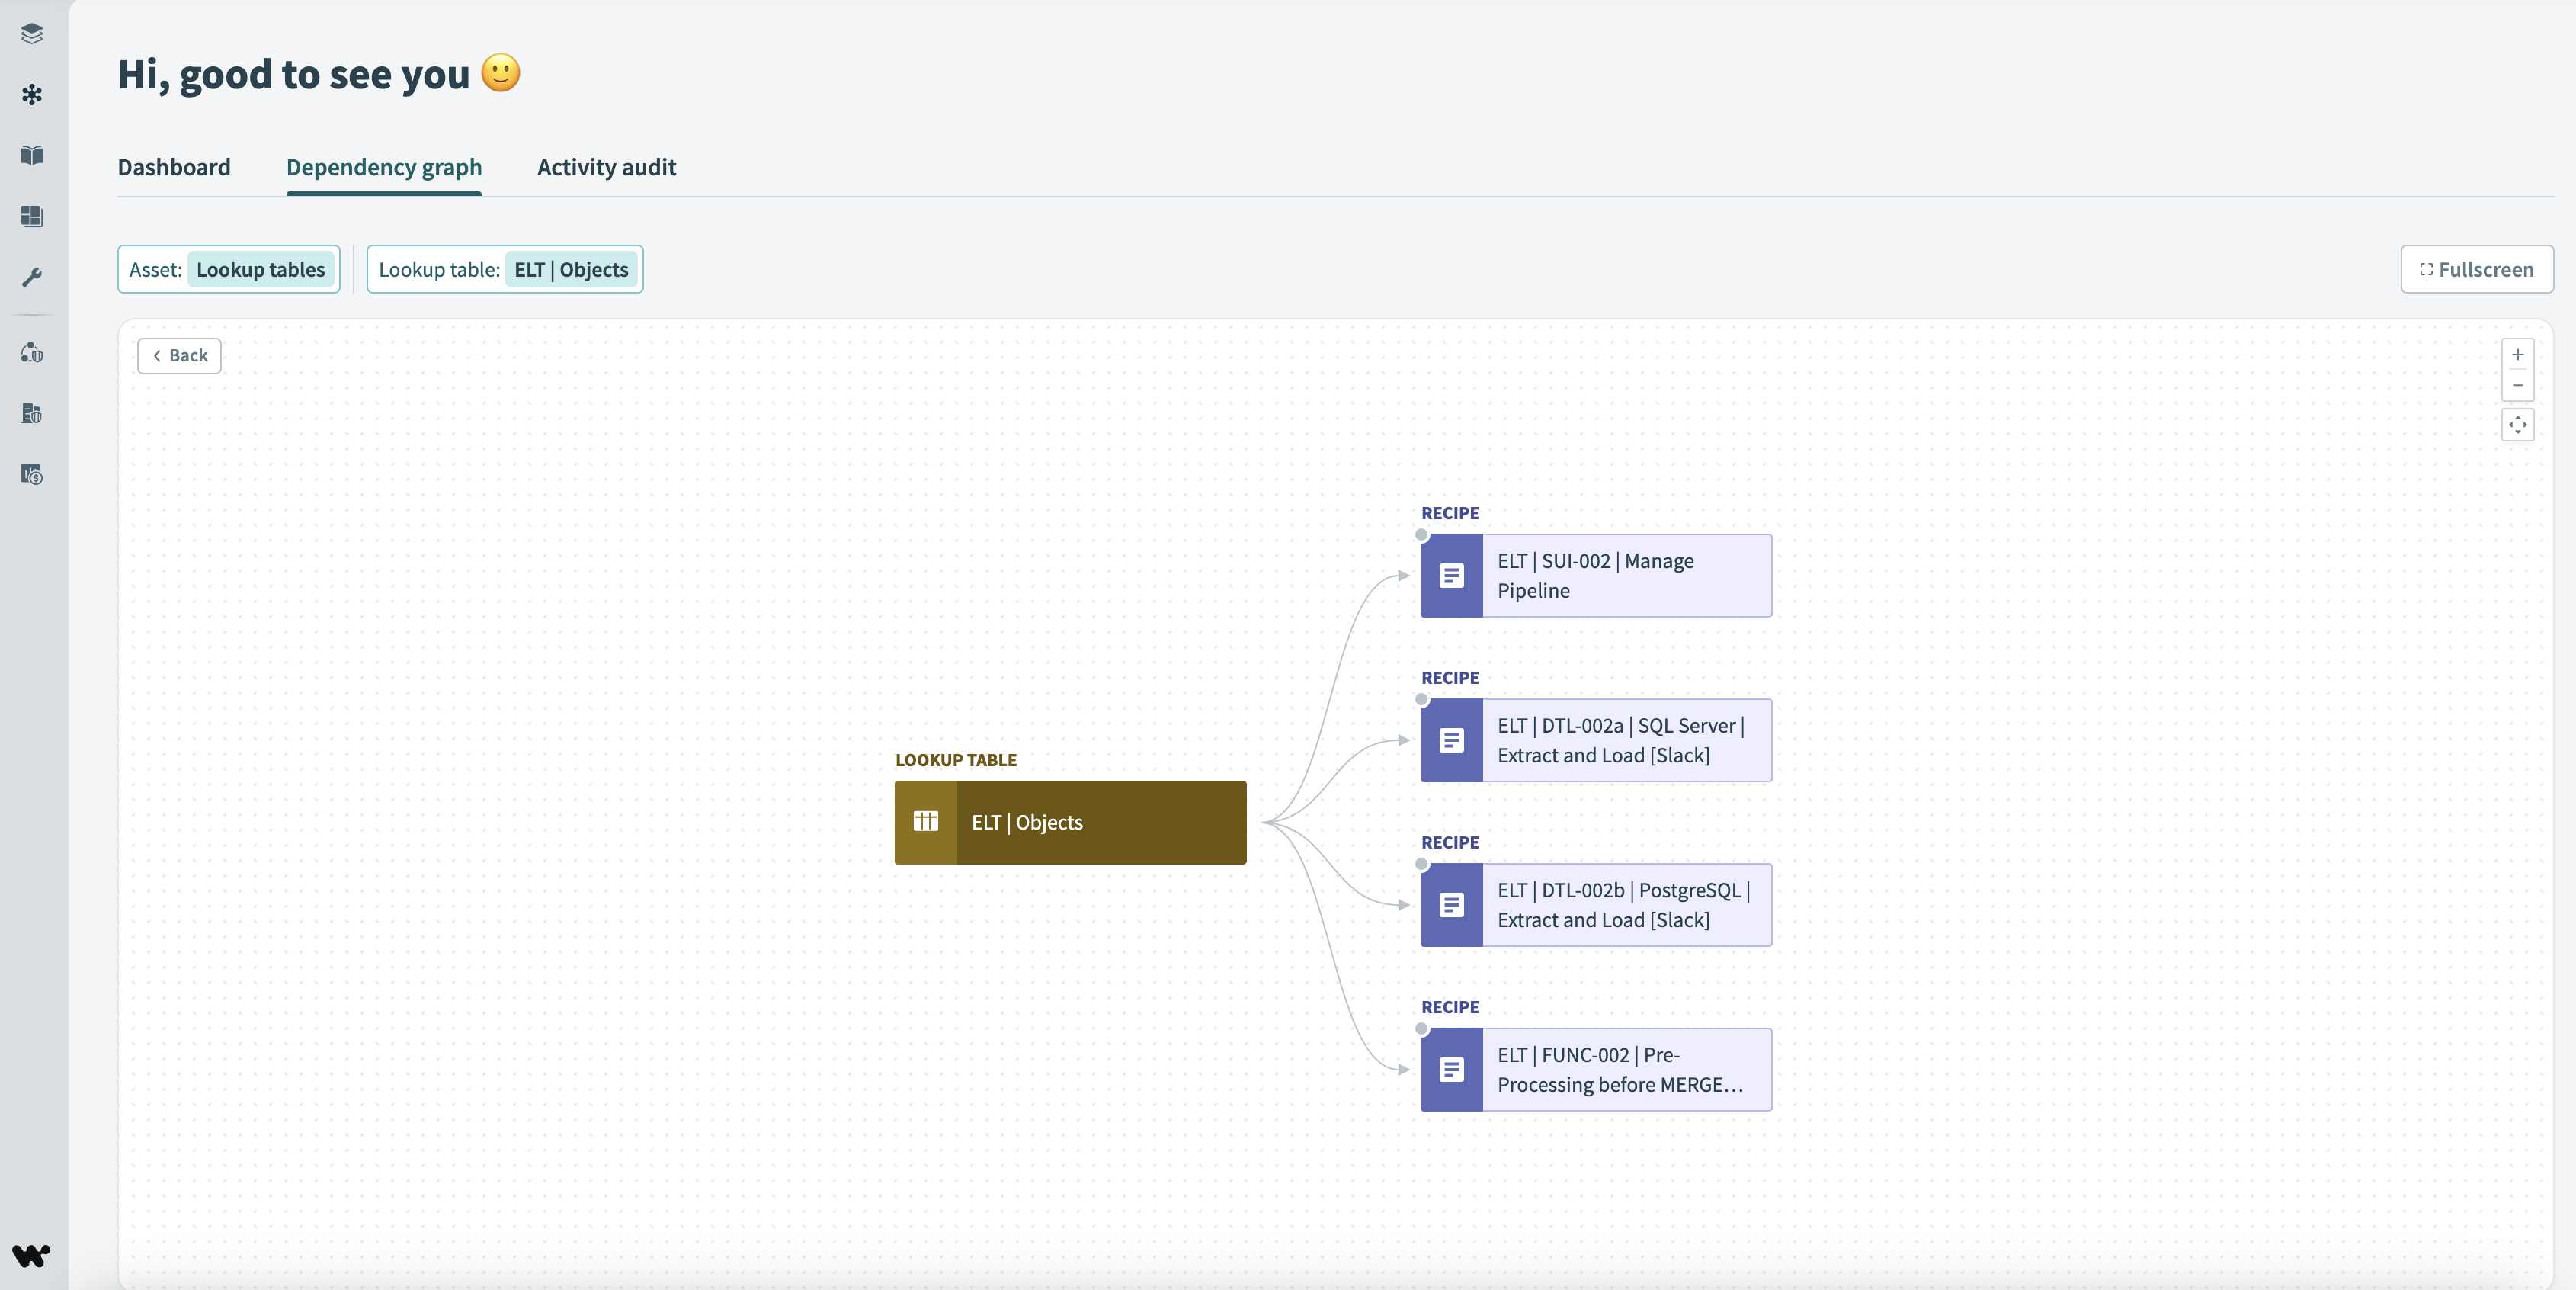Zoom out the graph with minus button
Screen dimensions: 2576x1290
click(x=2517, y=385)
